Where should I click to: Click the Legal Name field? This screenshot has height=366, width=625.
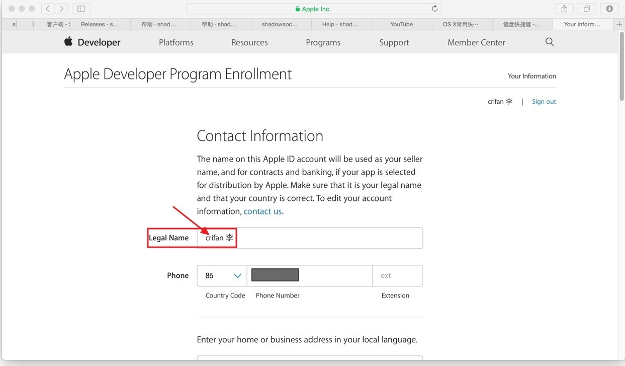[x=310, y=238]
